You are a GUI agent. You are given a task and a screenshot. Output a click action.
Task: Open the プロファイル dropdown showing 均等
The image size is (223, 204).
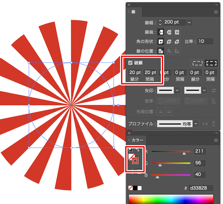[196, 124]
